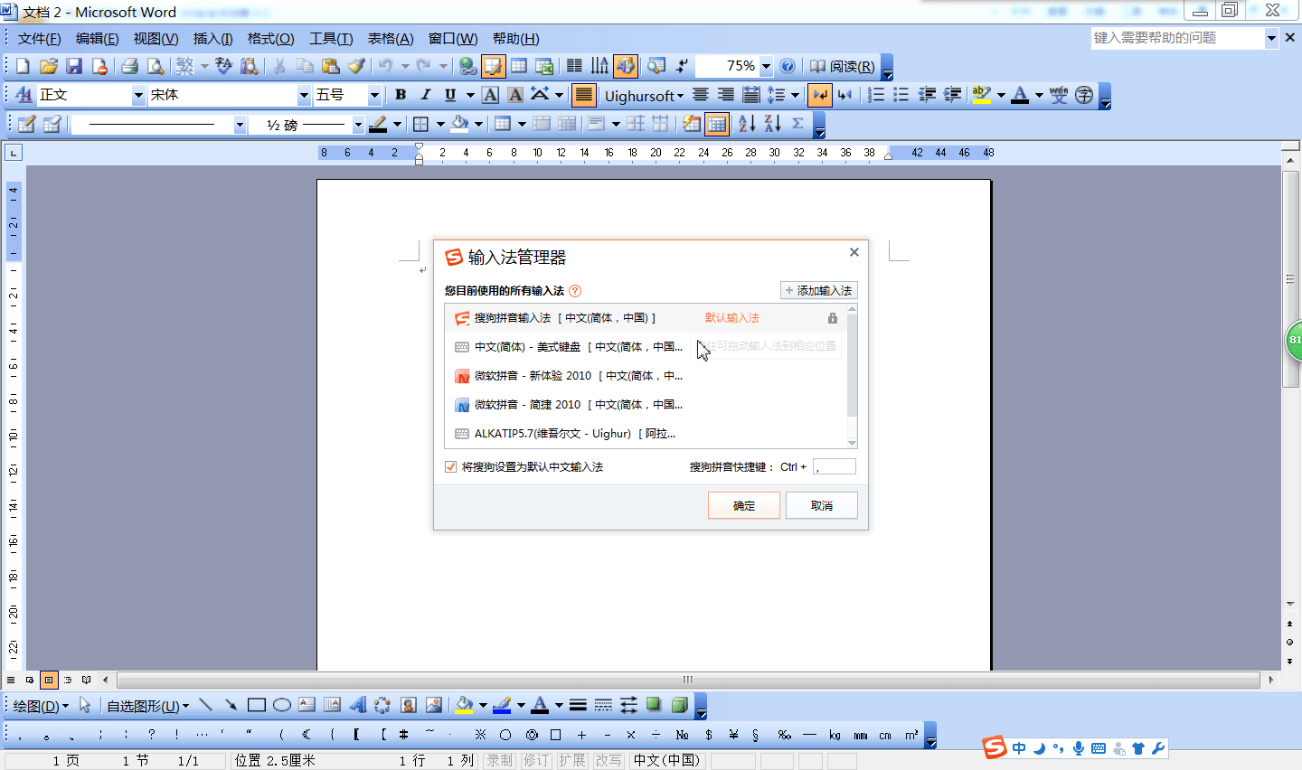Open the 插入(I) menu
Image resolution: width=1302 pixels, height=770 pixels.
[213, 38]
